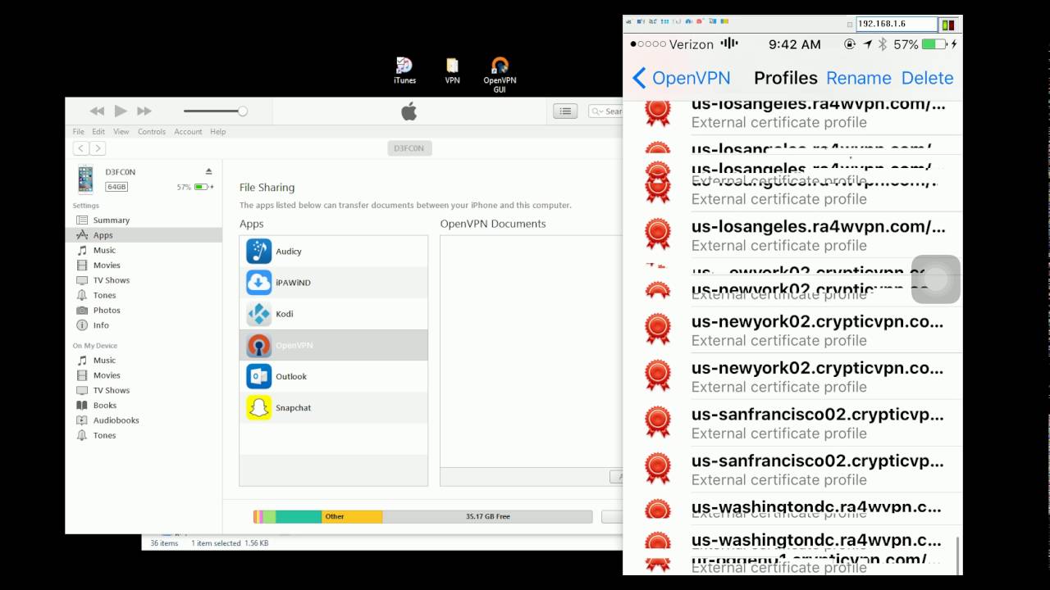
Task: Launch the OpenVPN GUI desktop shortcut
Action: tap(500, 74)
